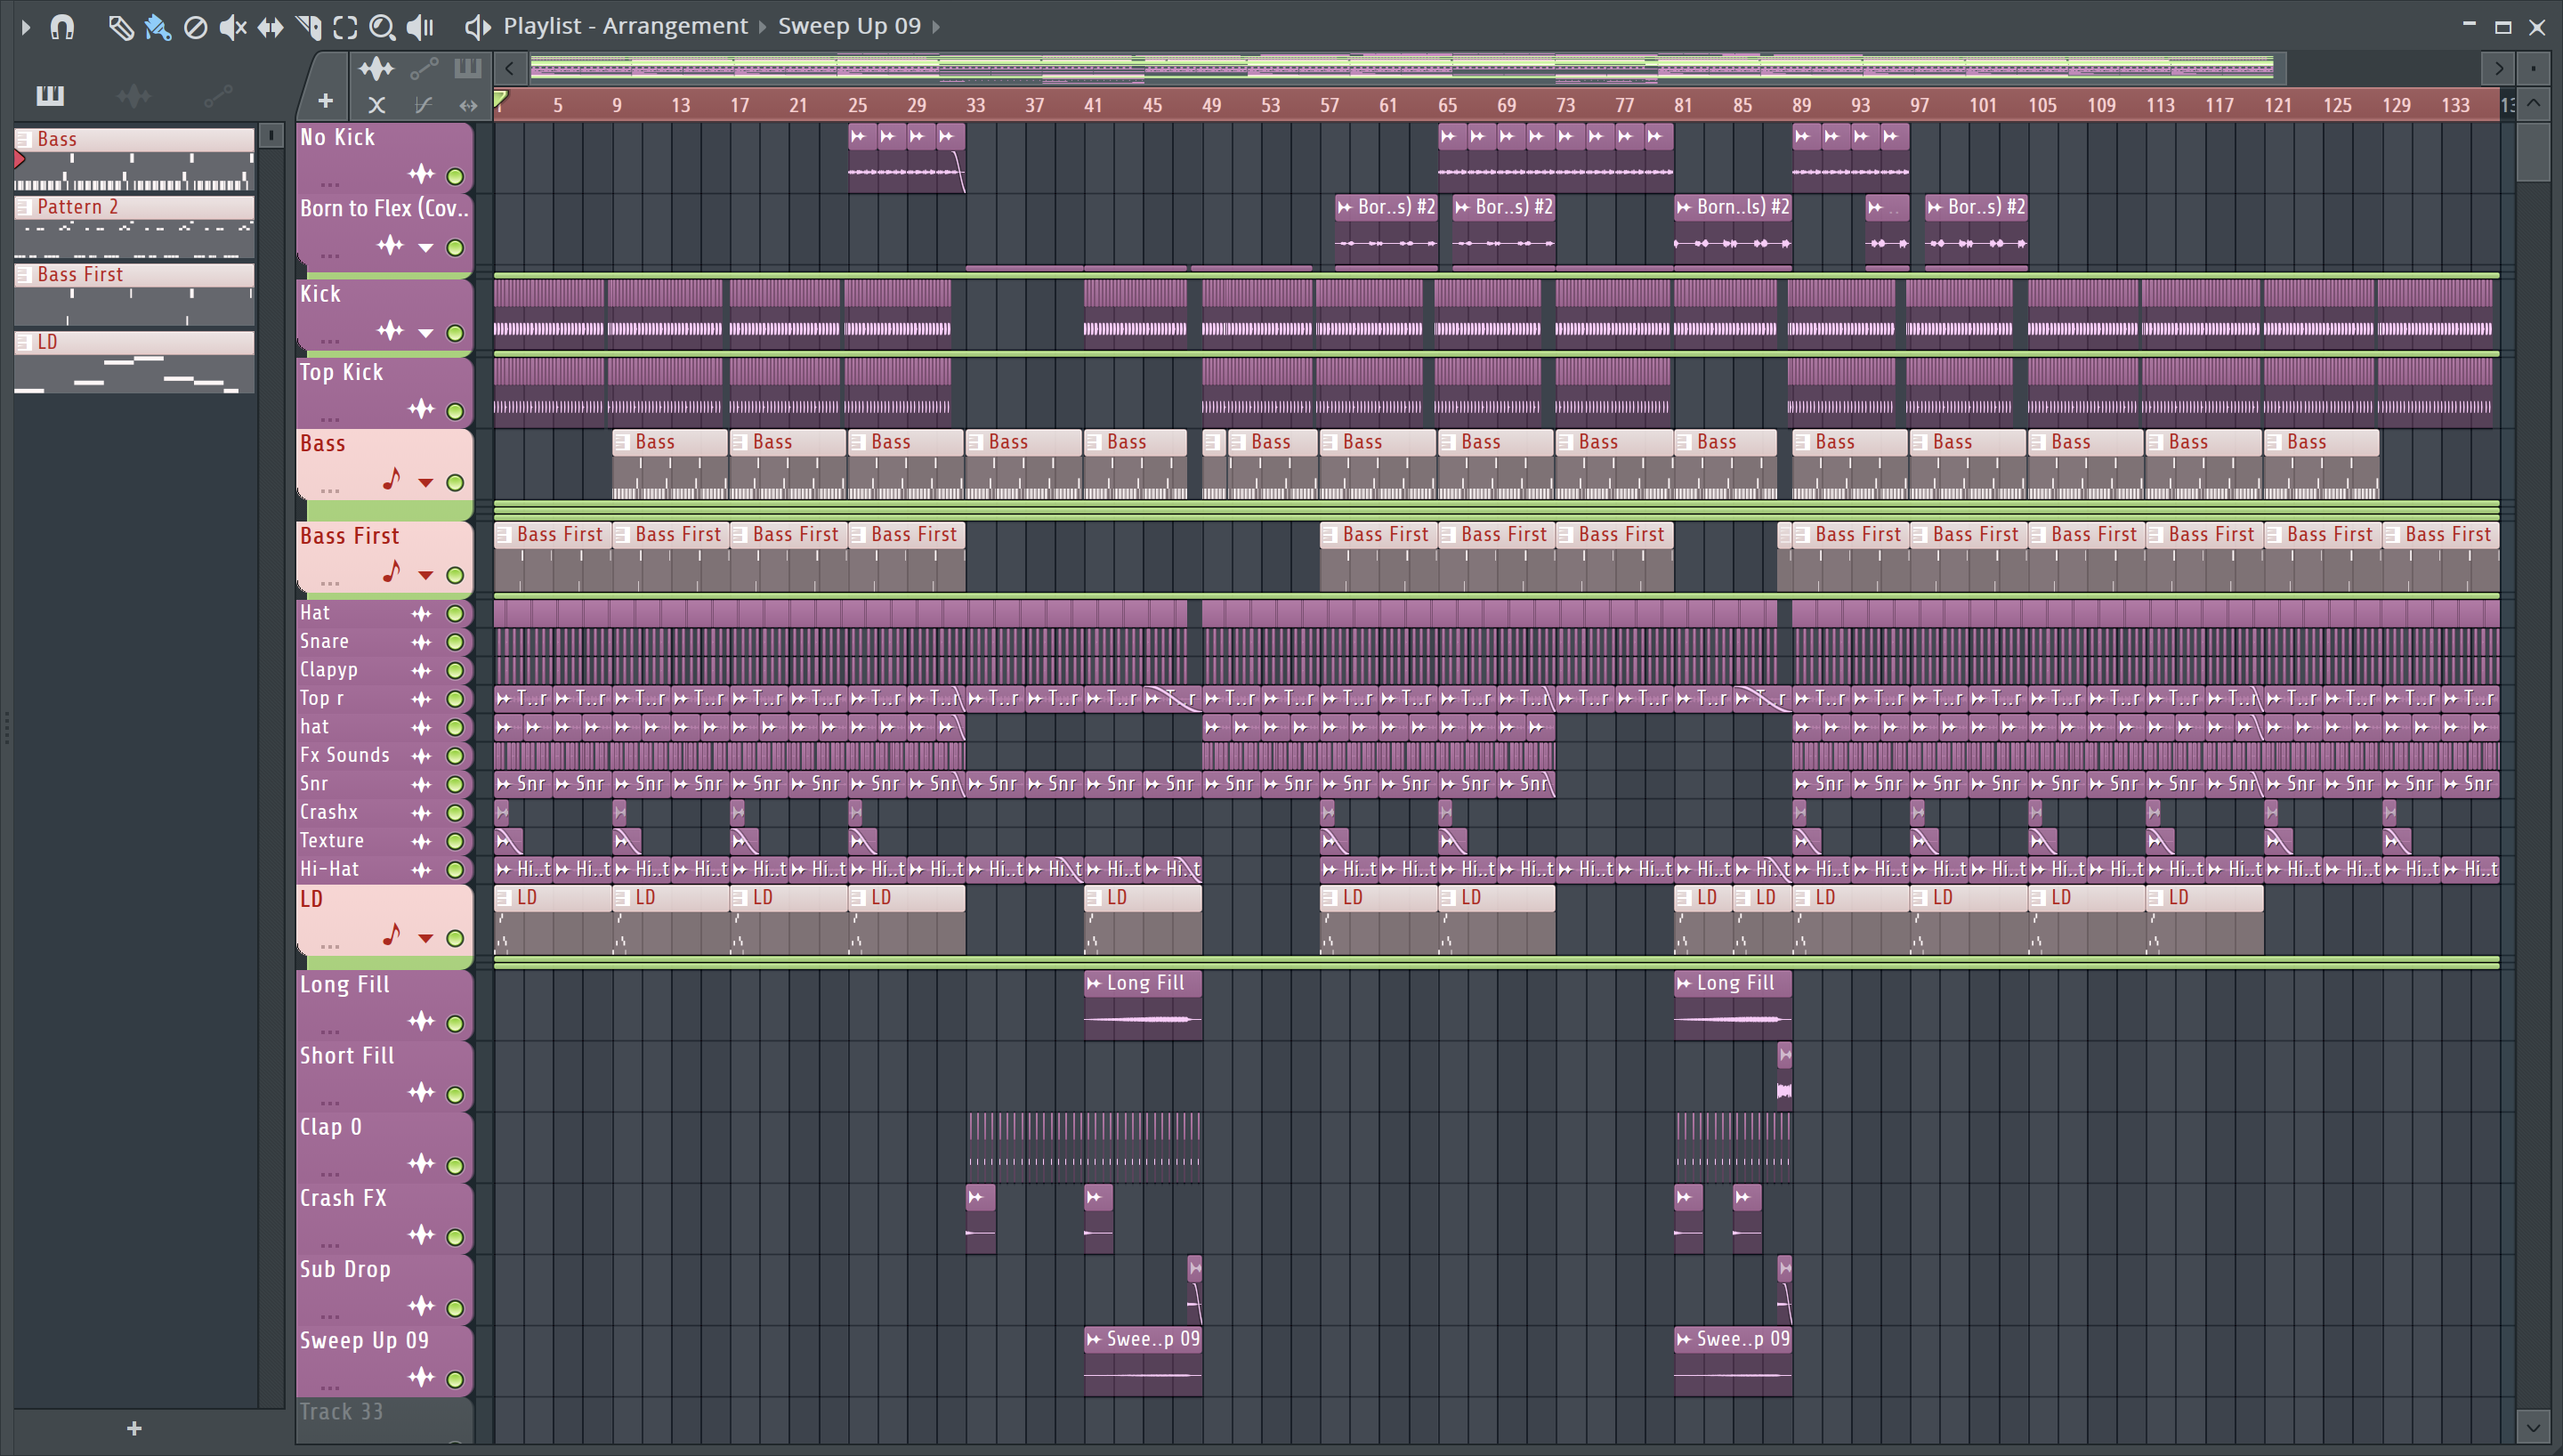Click the left arrow beside the overview strip

tap(510, 68)
